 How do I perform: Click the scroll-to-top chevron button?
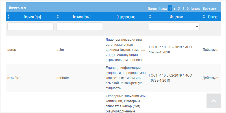click(x=214, y=101)
